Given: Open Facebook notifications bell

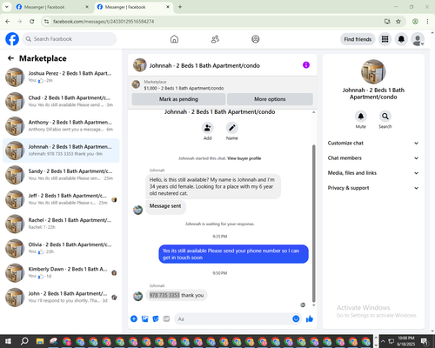Looking at the screenshot, I should tap(401, 39).
